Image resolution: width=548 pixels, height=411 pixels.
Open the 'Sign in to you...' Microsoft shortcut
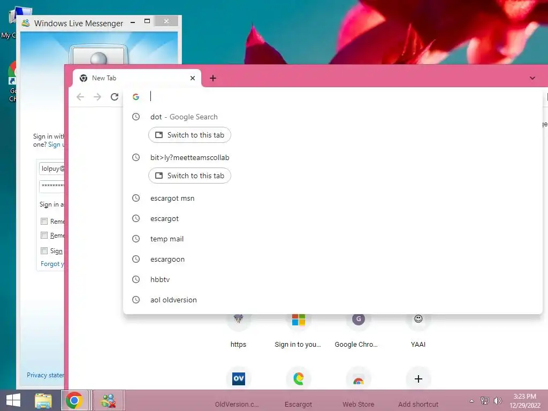pyautogui.click(x=298, y=330)
